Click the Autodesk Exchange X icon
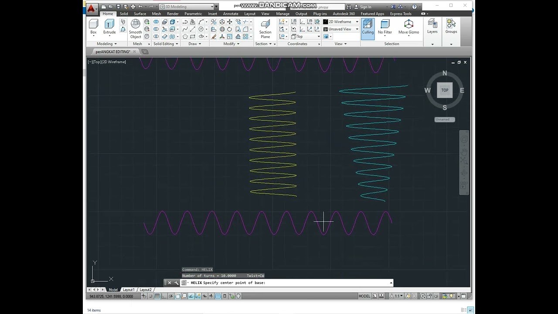558x314 pixels. [393, 7]
